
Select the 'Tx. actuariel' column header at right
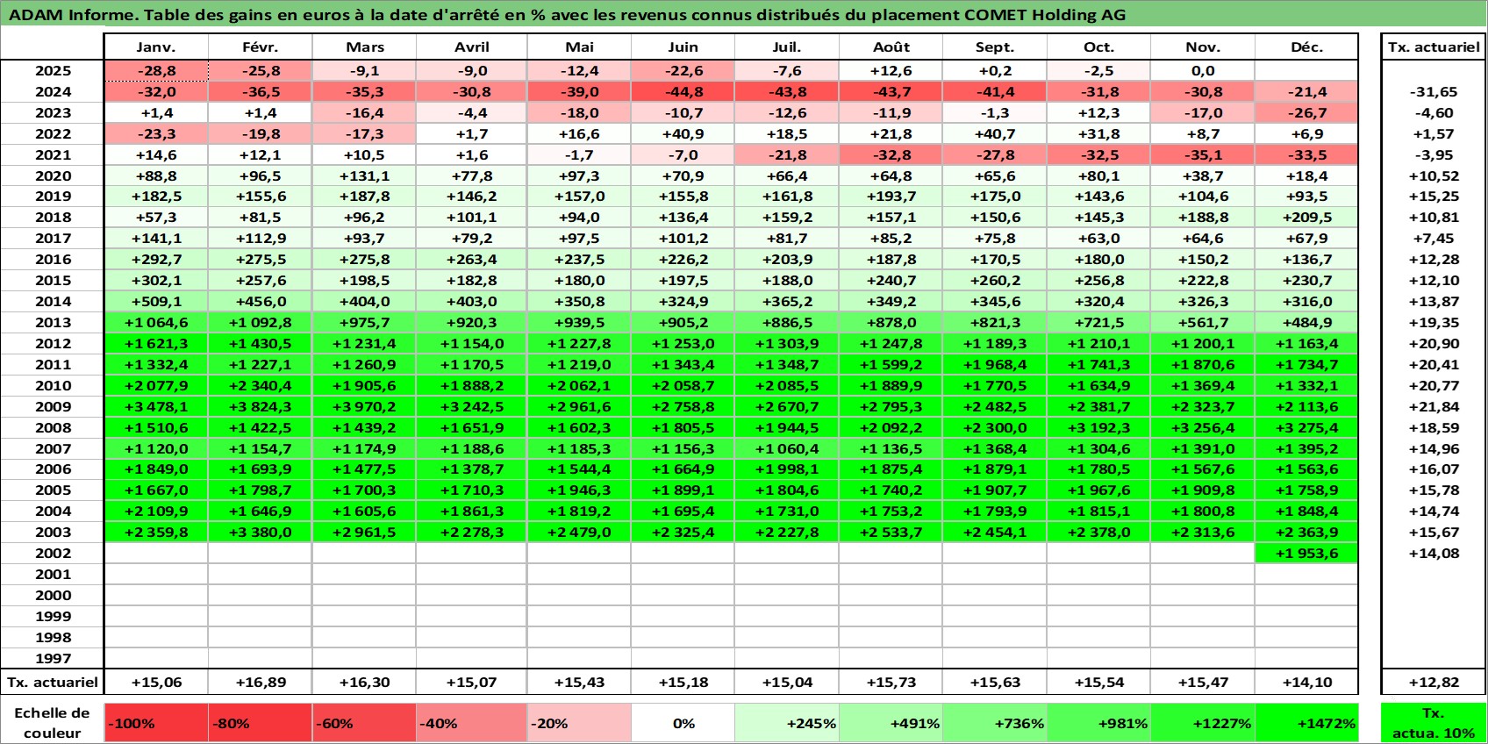pyautogui.click(x=1434, y=47)
